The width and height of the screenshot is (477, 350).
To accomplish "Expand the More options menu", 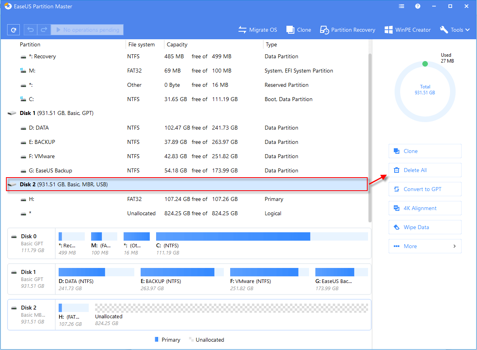I will pyautogui.click(x=425, y=246).
